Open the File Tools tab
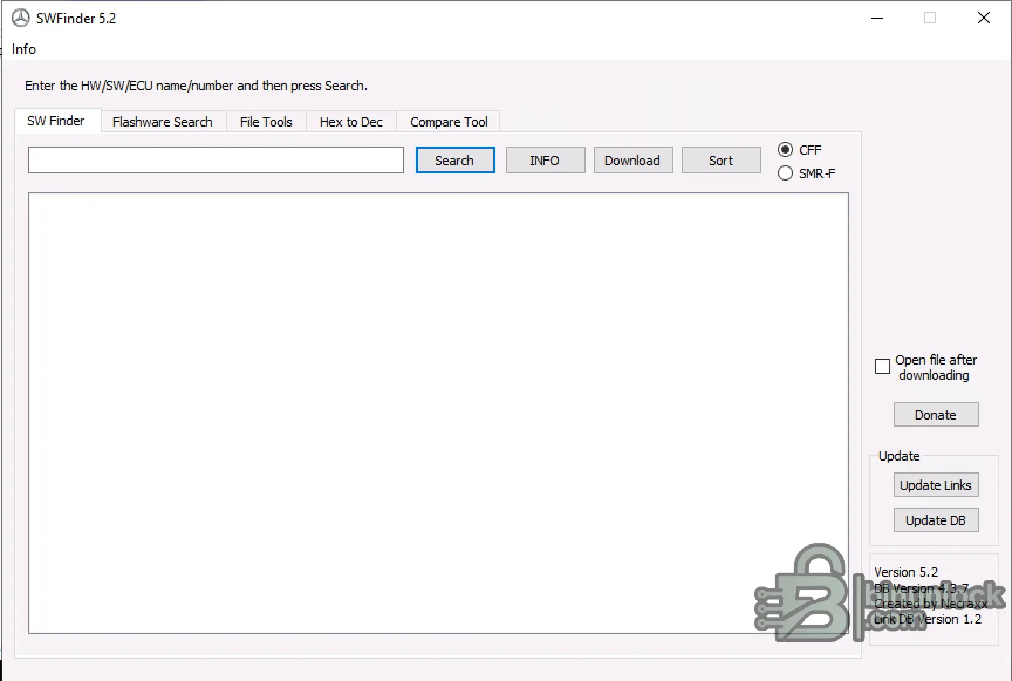The width and height of the screenshot is (1012, 681). tap(266, 121)
